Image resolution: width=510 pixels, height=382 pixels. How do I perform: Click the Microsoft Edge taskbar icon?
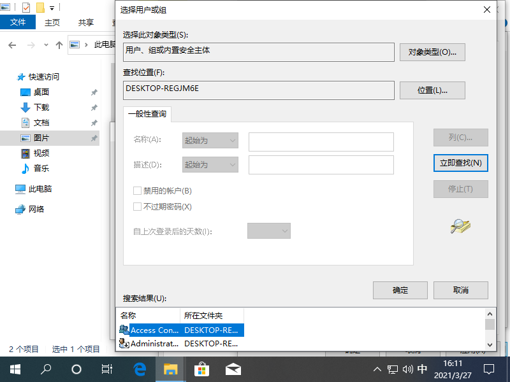click(139, 369)
